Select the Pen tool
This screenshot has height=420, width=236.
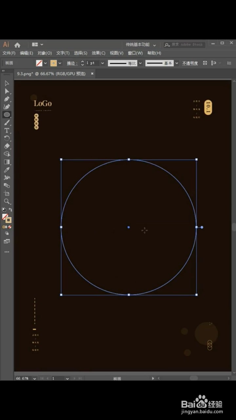[x=7, y=99]
